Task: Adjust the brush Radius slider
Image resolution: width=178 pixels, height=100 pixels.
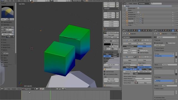Action: point(6,30)
